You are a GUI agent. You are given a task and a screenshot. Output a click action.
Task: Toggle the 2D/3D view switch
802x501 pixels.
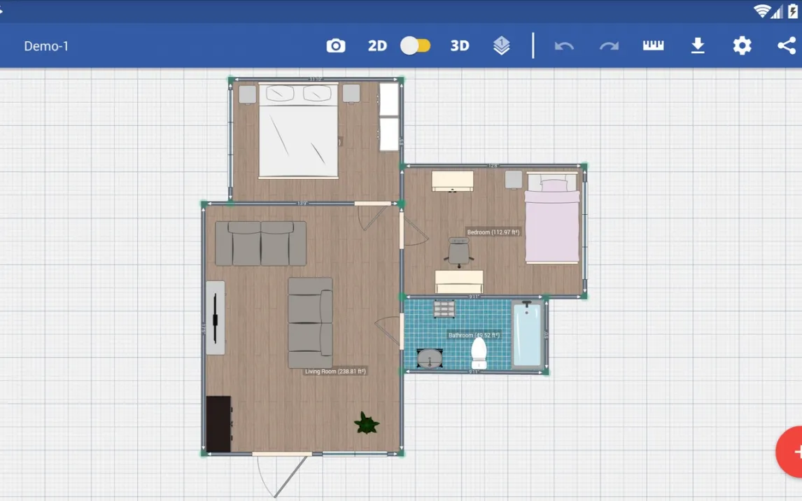tap(416, 46)
